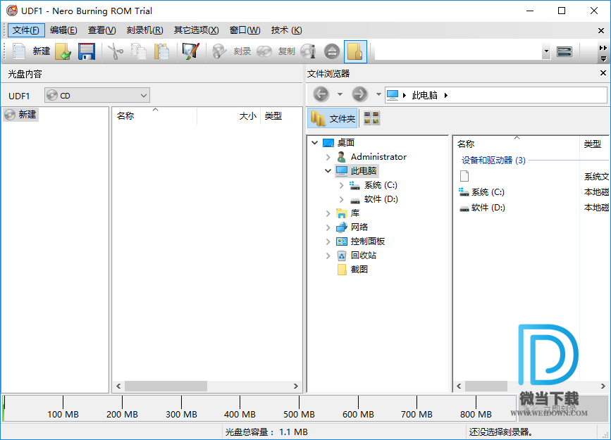
Task: Open the Disc info icon
Action: pyautogui.click(x=308, y=51)
